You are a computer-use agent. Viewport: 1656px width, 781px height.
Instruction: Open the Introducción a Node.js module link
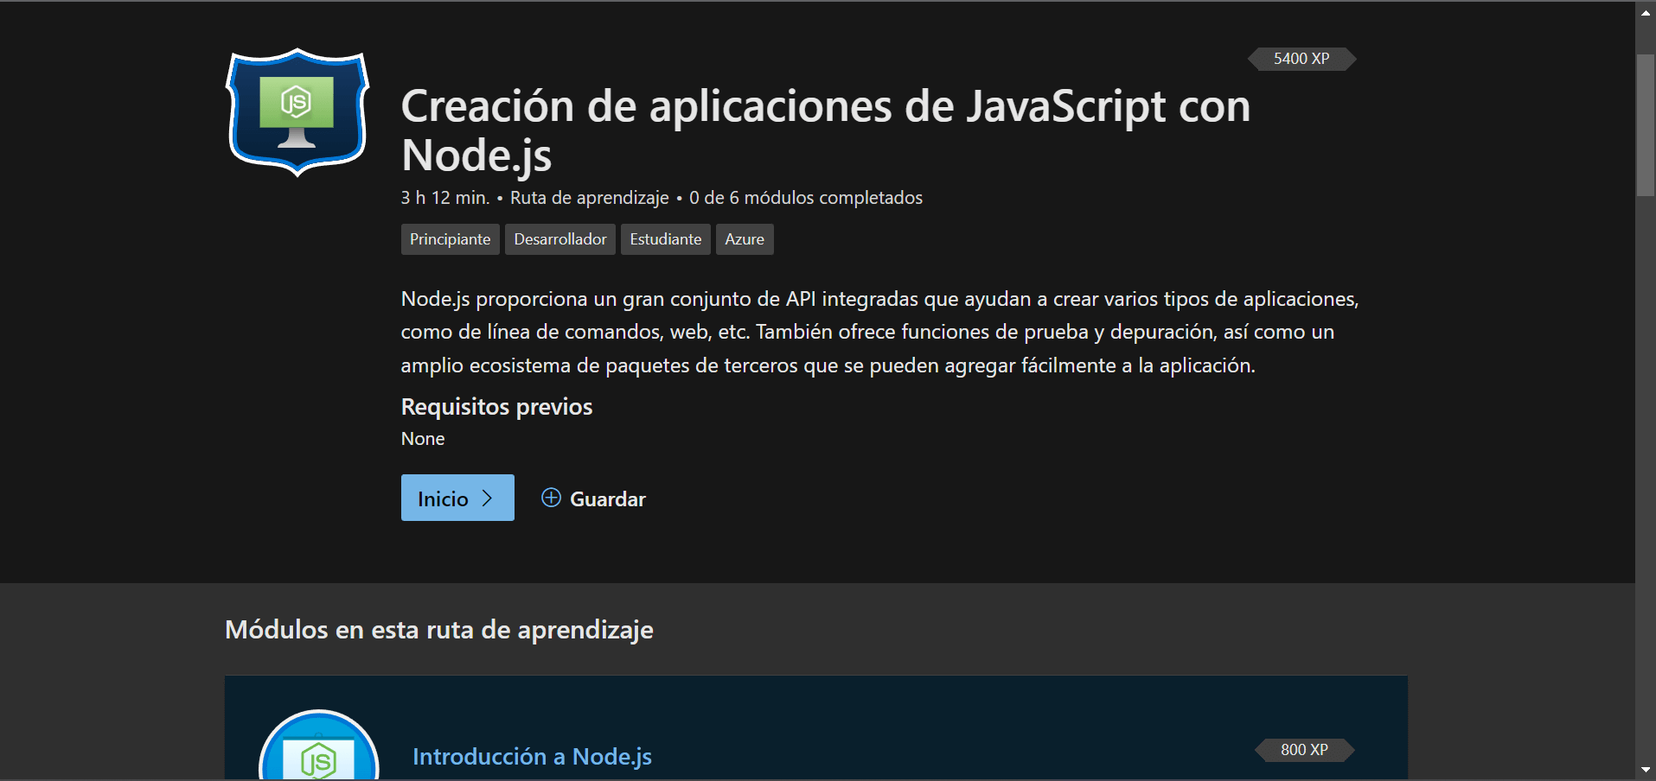pyautogui.click(x=533, y=757)
